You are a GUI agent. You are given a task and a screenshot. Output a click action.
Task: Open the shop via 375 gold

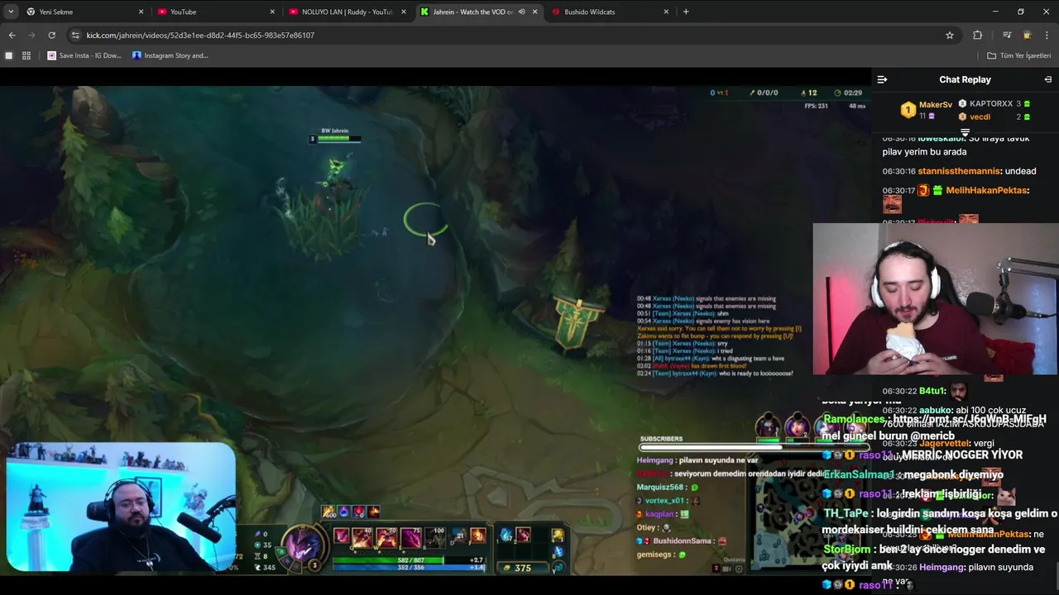(521, 568)
